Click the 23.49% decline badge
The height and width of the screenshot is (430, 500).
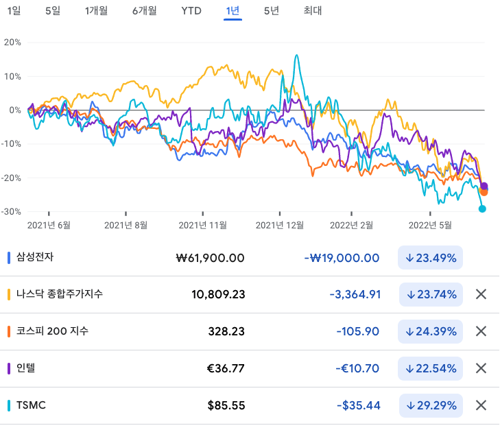coord(430,258)
